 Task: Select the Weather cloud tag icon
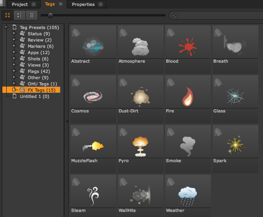coord(187,196)
